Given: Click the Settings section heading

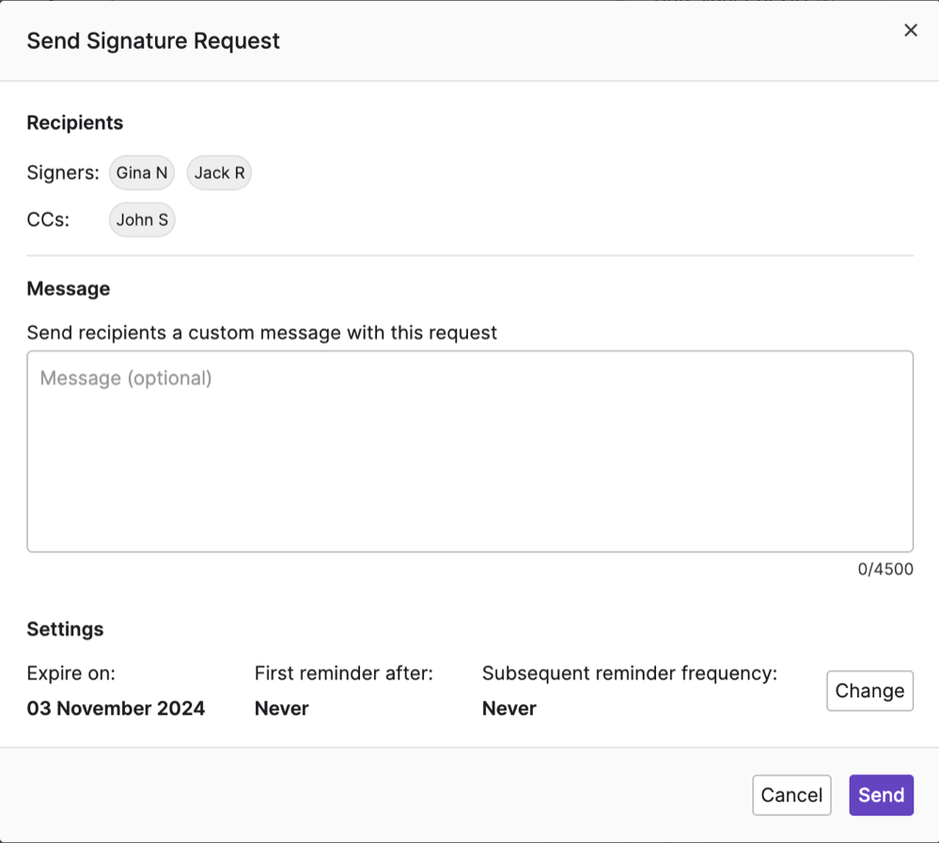Looking at the screenshot, I should (65, 629).
